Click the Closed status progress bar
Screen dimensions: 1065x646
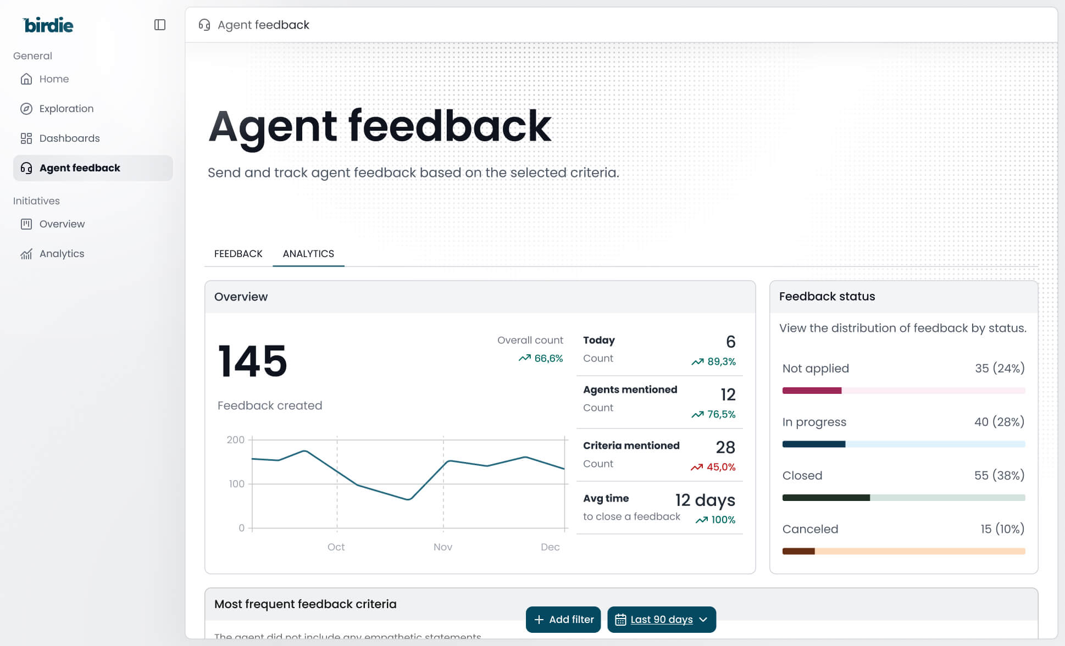pos(903,498)
